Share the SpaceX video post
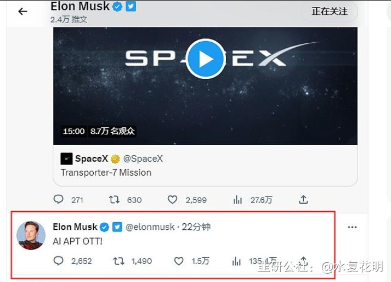The height and width of the screenshot is (282, 391). [x=303, y=200]
